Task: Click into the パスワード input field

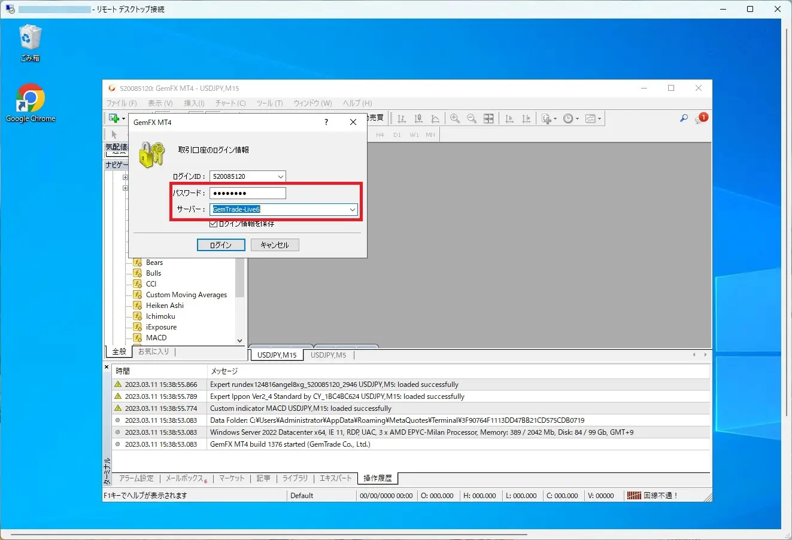Action: [x=247, y=193]
